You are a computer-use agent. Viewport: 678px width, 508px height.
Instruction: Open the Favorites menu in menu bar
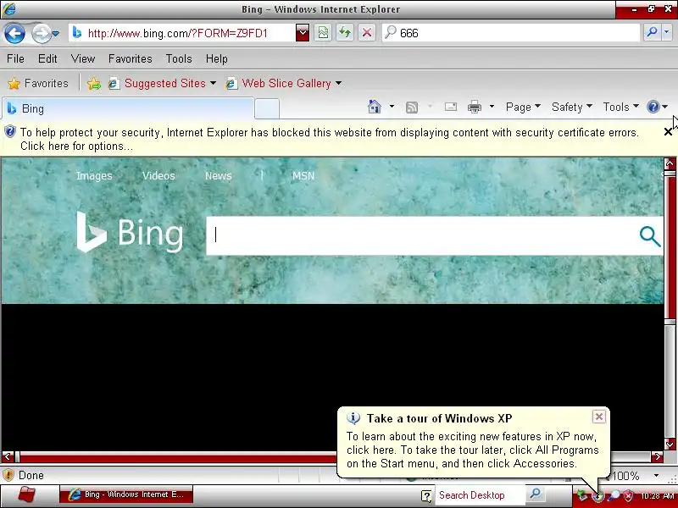131,58
